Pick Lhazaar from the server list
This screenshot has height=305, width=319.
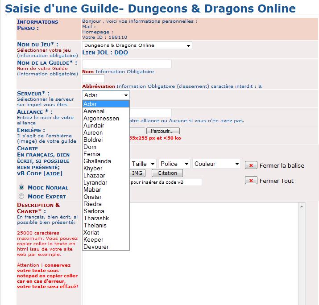click(x=106, y=175)
